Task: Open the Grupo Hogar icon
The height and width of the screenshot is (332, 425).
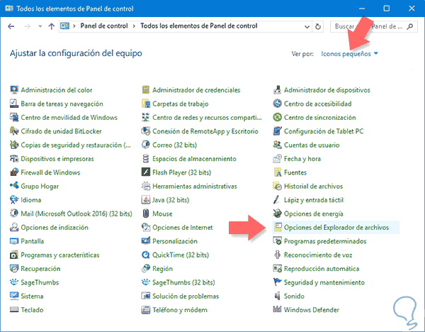Action: click(14, 186)
